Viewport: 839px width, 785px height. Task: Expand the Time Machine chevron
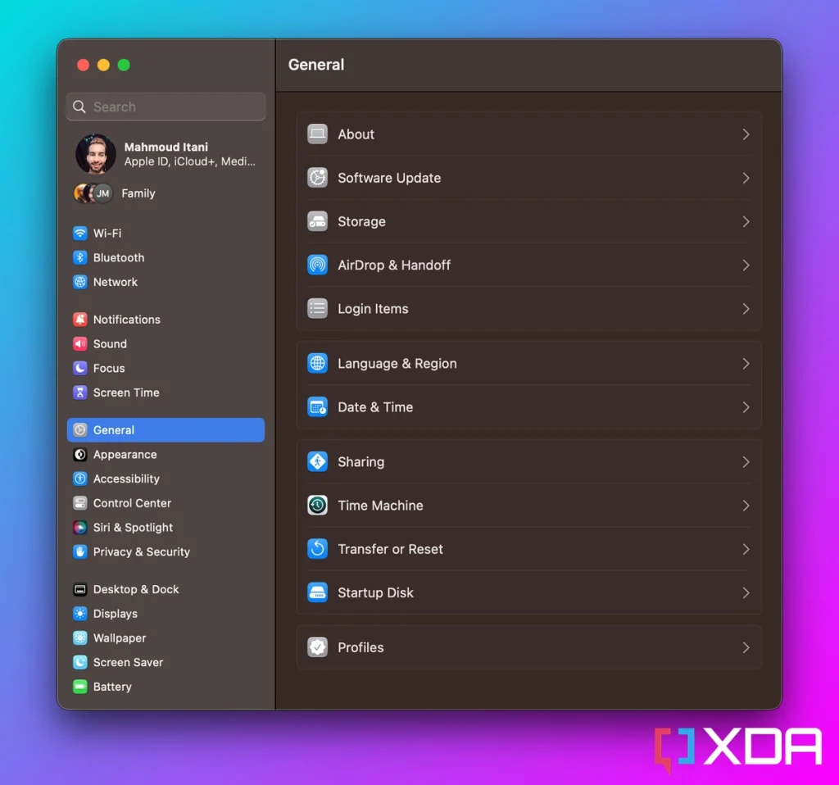point(746,506)
